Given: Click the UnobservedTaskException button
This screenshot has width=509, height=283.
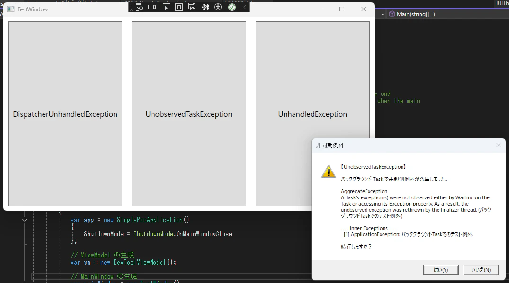Looking at the screenshot, I should coord(188,114).
